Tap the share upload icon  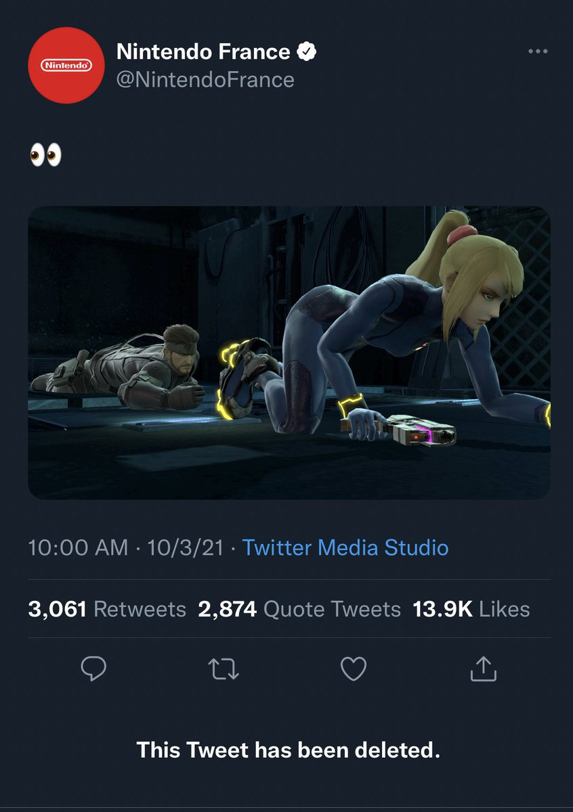(x=483, y=669)
